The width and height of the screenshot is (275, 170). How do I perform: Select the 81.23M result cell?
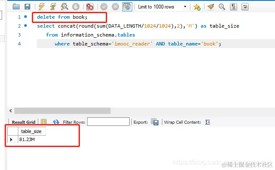pyautogui.click(x=32, y=139)
